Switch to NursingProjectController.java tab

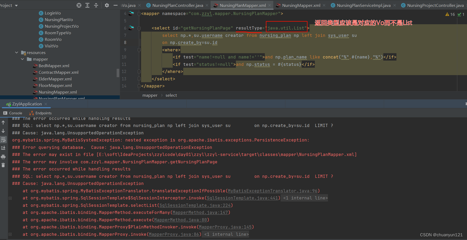coord(435,5)
